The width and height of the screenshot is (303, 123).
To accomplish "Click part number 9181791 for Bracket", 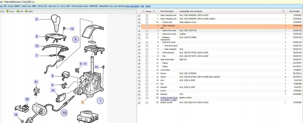I will click(298, 87).
